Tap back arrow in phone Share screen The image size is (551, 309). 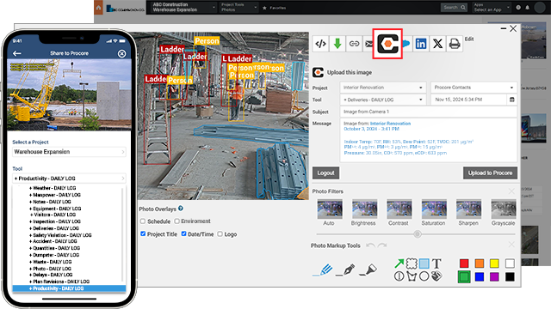(x=17, y=53)
